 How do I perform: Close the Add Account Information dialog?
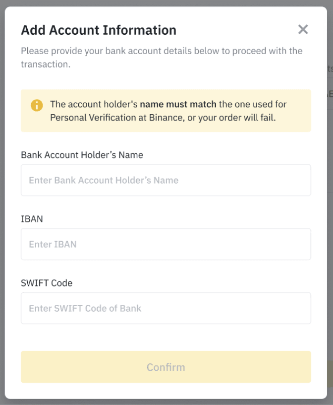point(303,30)
